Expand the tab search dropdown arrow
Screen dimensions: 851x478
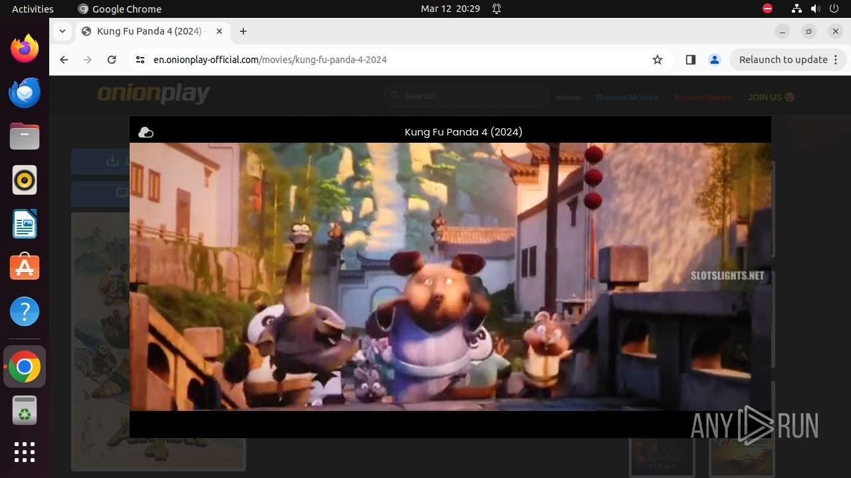62,31
